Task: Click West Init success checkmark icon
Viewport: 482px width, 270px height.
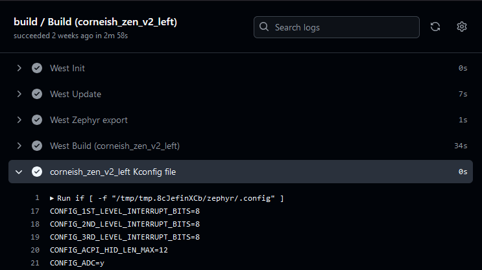Action: pos(37,68)
